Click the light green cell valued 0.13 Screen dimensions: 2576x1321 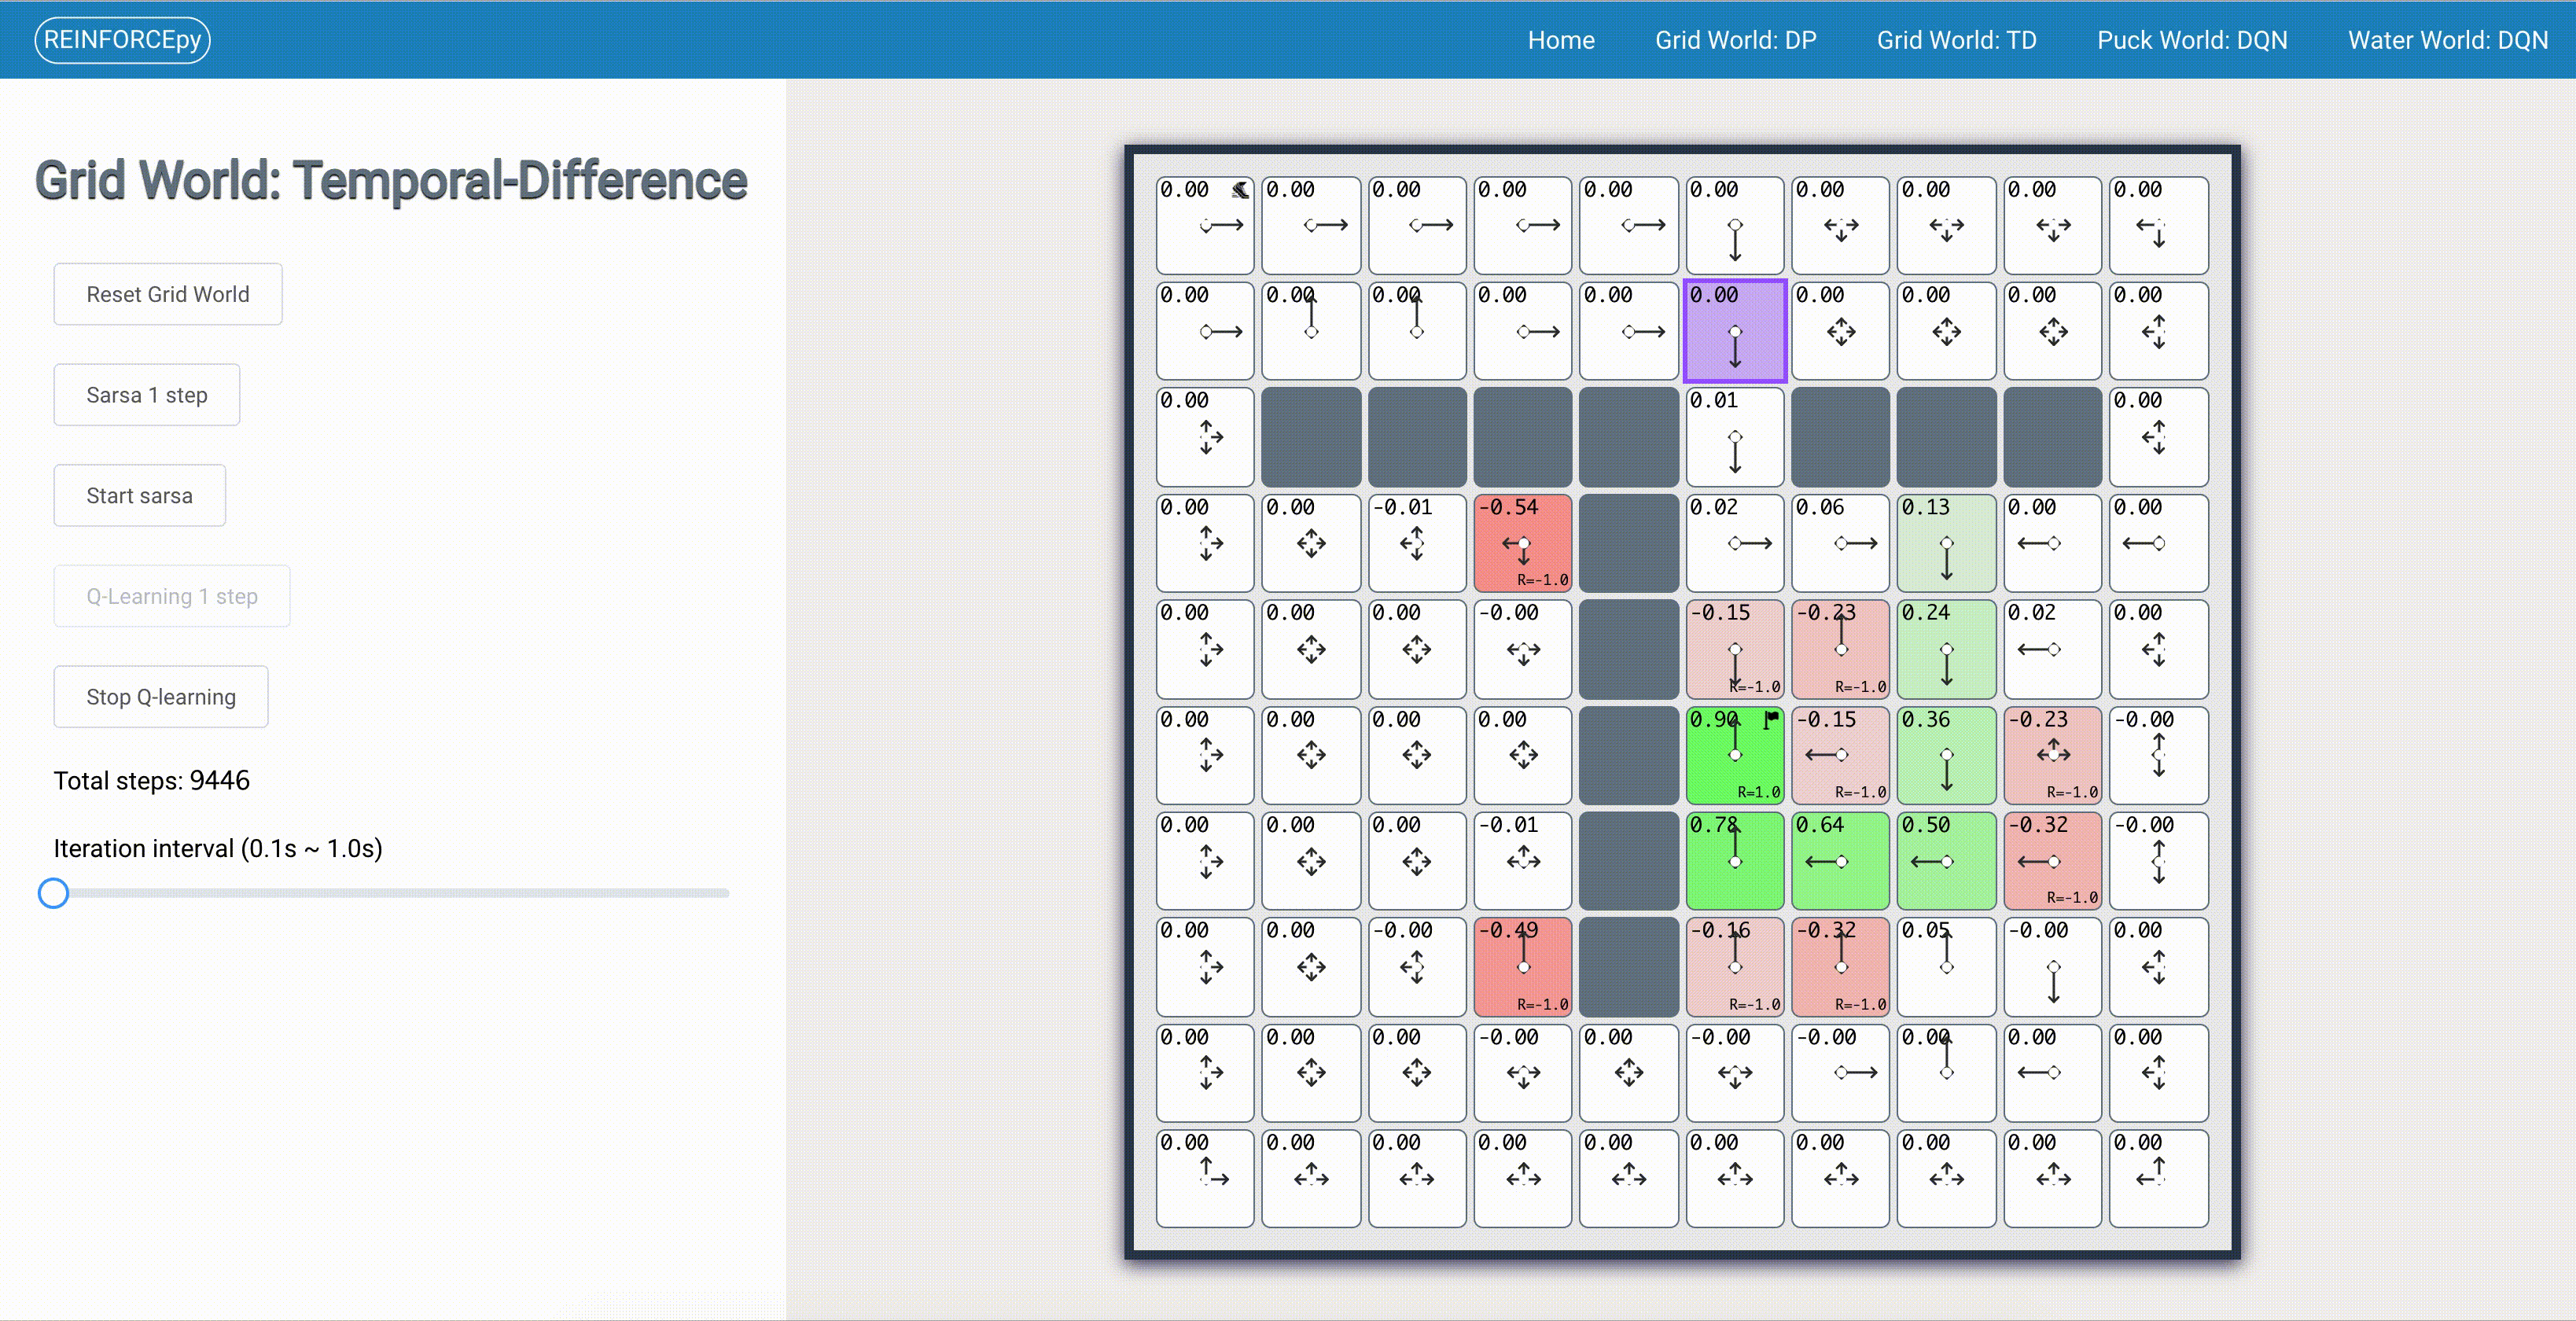(1946, 543)
